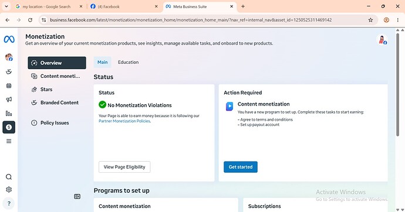This screenshot has height=212, width=405.
Task: Click the Search magnifier icon in sidebar
Action: click(x=9, y=177)
